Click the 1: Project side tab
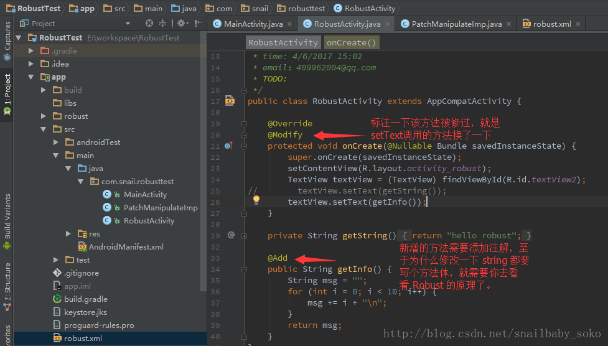608x346 pixels. 7,94
